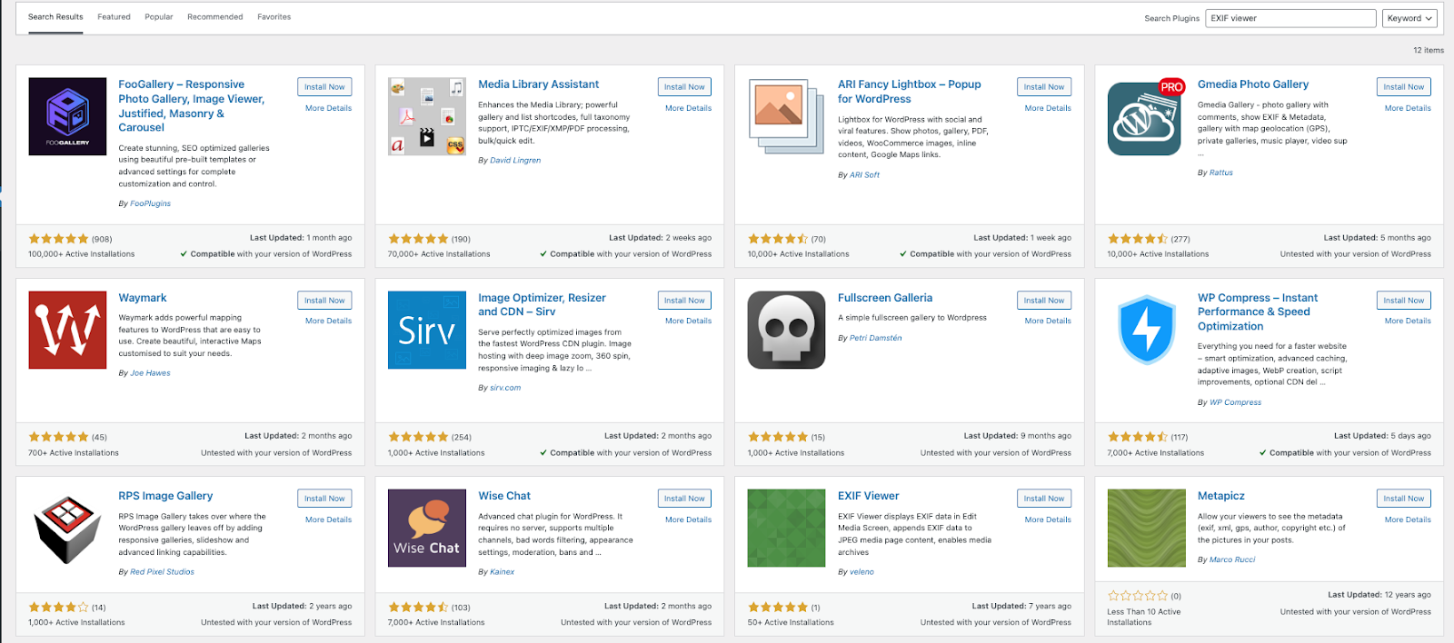
Task: Open author link FooPlugins
Action: [x=150, y=203]
